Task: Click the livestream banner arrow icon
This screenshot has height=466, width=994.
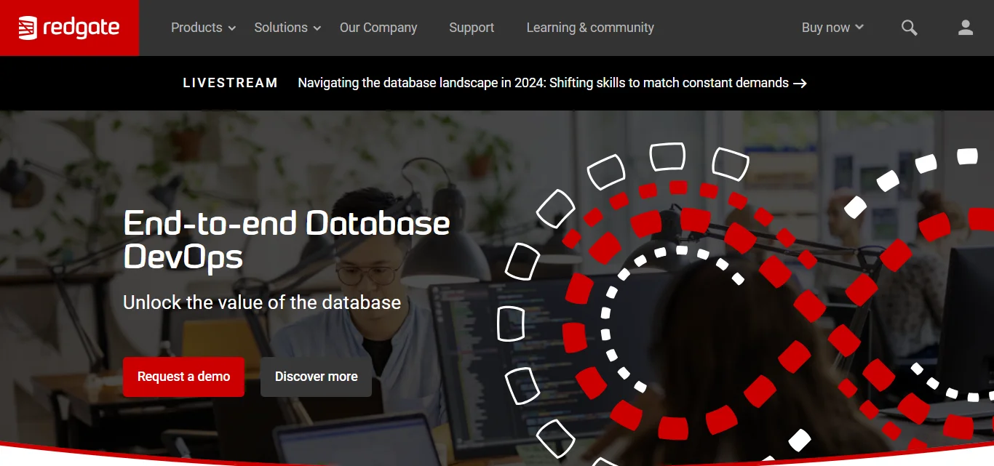Action: 800,83
